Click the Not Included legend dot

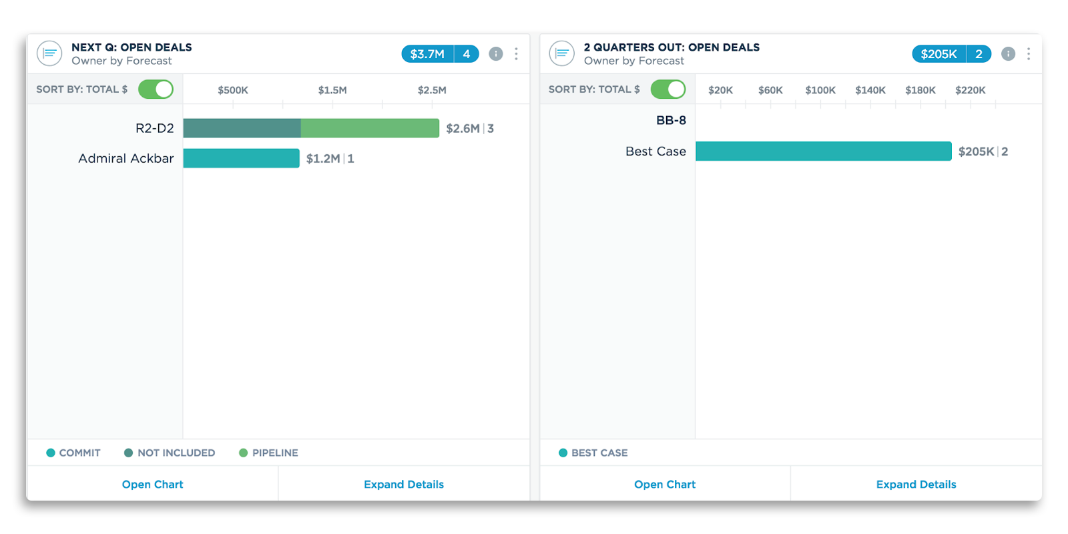click(x=129, y=453)
